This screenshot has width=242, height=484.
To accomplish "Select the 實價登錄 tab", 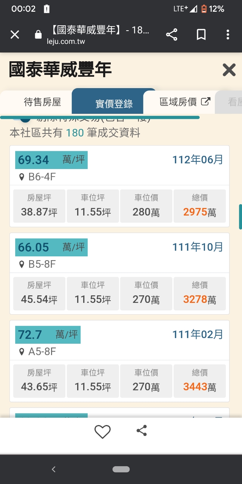I will pyautogui.click(x=114, y=104).
